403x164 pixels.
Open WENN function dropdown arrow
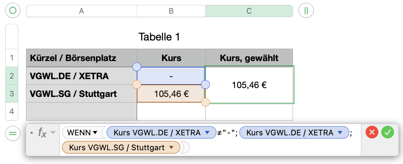click(95, 133)
